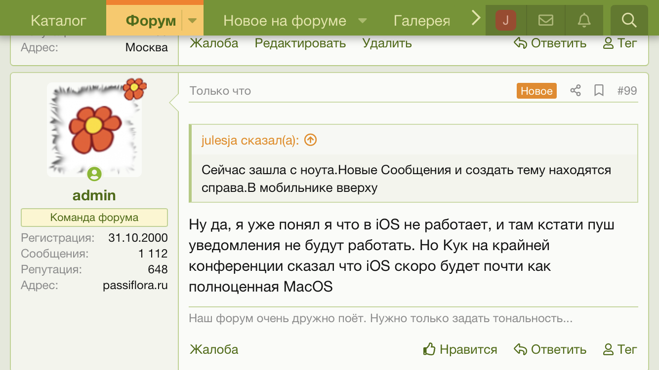
Task: Click the user account avatar J
Action: [x=505, y=20]
